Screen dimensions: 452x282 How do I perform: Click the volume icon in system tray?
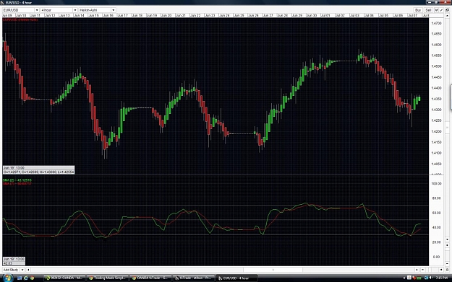coord(431,278)
